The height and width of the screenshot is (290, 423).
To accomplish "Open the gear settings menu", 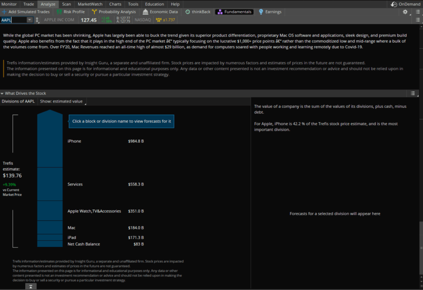I will pos(405,12).
